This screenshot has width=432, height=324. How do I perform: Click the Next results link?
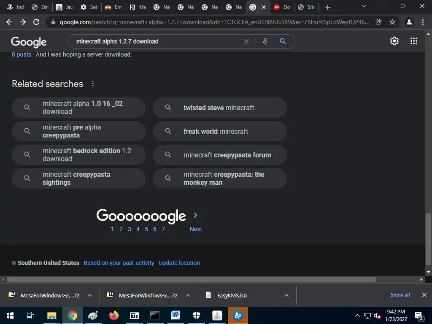196,229
